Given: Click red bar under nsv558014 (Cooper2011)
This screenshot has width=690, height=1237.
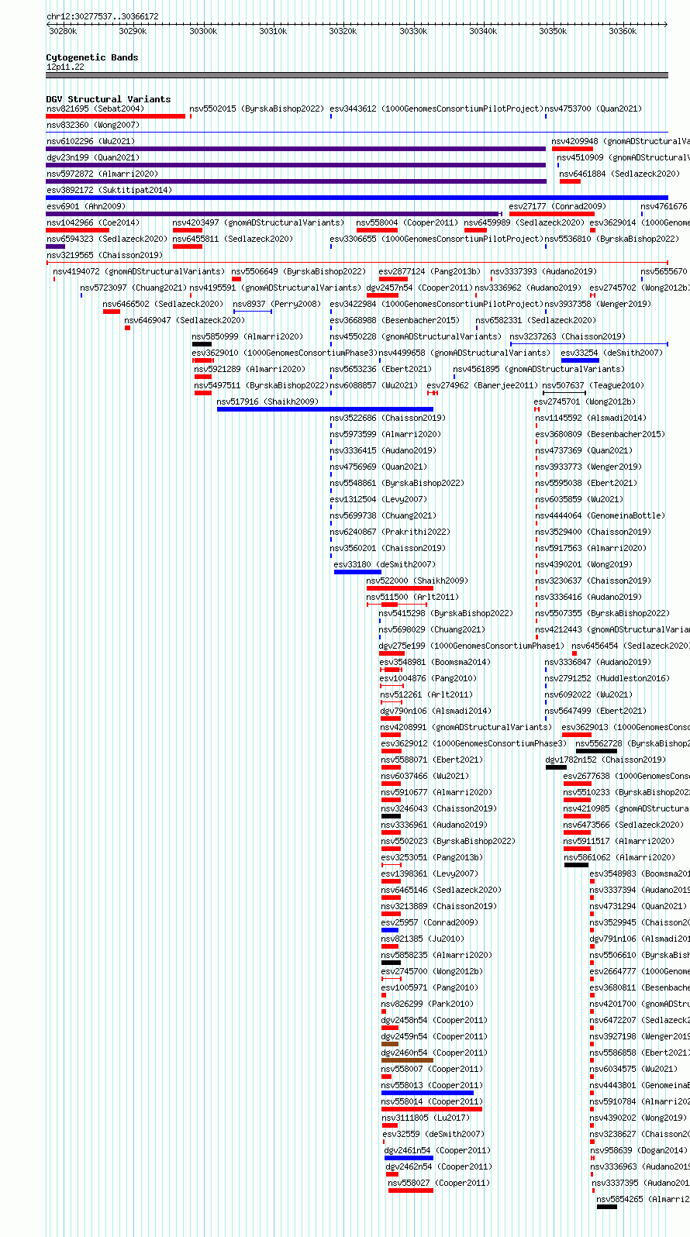Looking at the screenshot, I should coord(432,1109).
